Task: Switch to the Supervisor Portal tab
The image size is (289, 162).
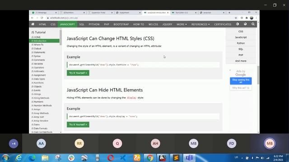Action: (x=100, y=13)
